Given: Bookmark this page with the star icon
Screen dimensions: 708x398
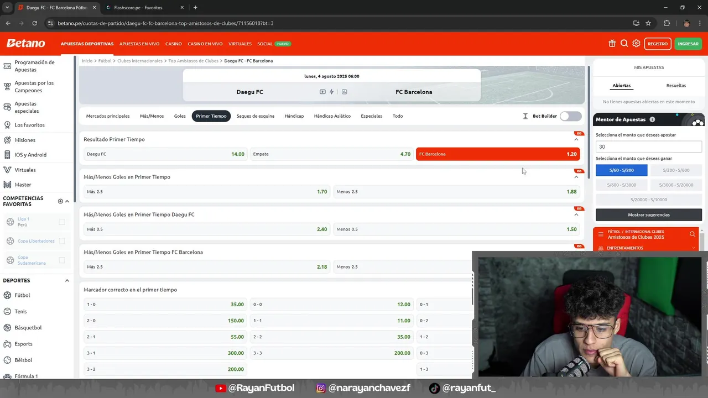Looking at the screenshot, I should (648, 23).
